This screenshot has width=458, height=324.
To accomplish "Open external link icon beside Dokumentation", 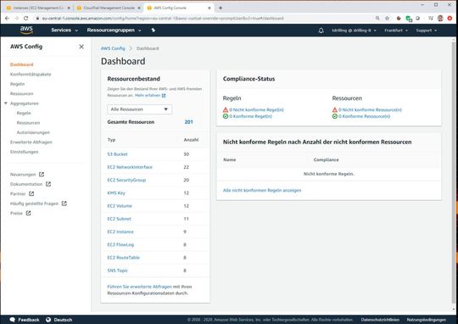I will coord(48,184).
